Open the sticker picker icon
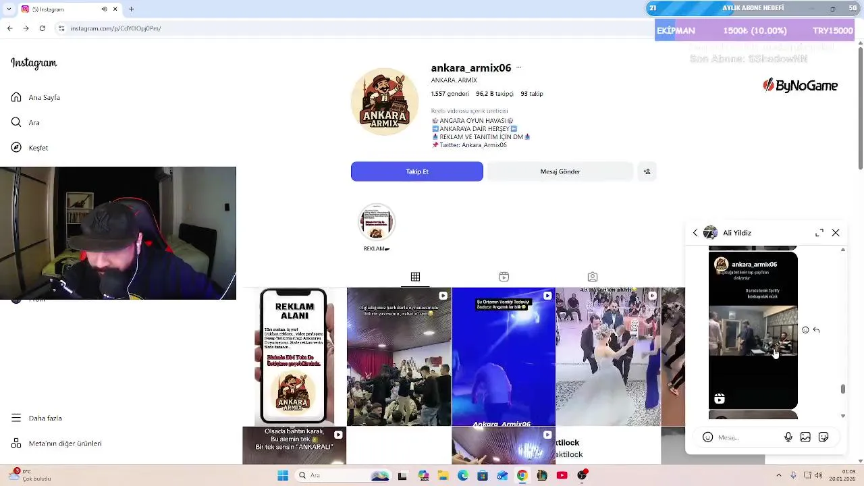The image size is (864, 486). [x=823, y=437]
